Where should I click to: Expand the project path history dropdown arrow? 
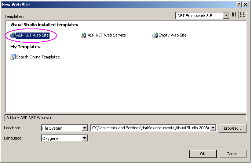(x=213, y=128)
